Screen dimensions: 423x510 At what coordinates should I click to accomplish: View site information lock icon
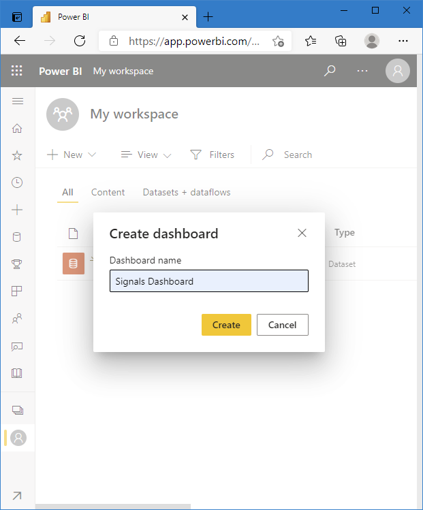click(114, 41)
